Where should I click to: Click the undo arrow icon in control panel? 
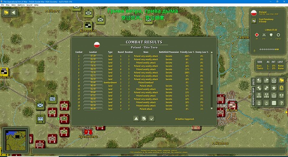281,88
